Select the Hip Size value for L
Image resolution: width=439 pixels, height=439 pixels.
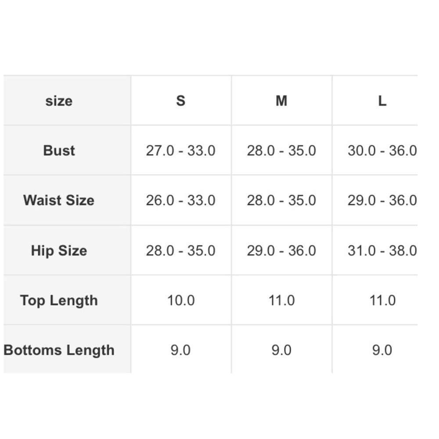coord(382,251)
